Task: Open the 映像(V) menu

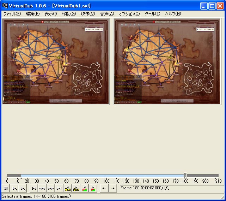Action: pyautogui.click(x=88, y=14)
